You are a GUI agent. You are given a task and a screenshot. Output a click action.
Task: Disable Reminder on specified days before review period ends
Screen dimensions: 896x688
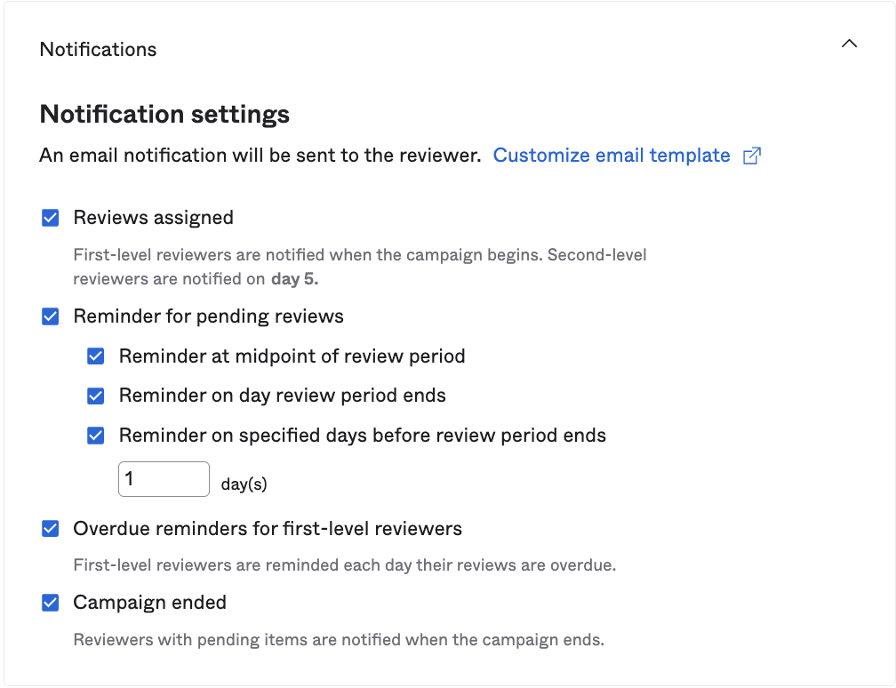(x=95, y=436)
